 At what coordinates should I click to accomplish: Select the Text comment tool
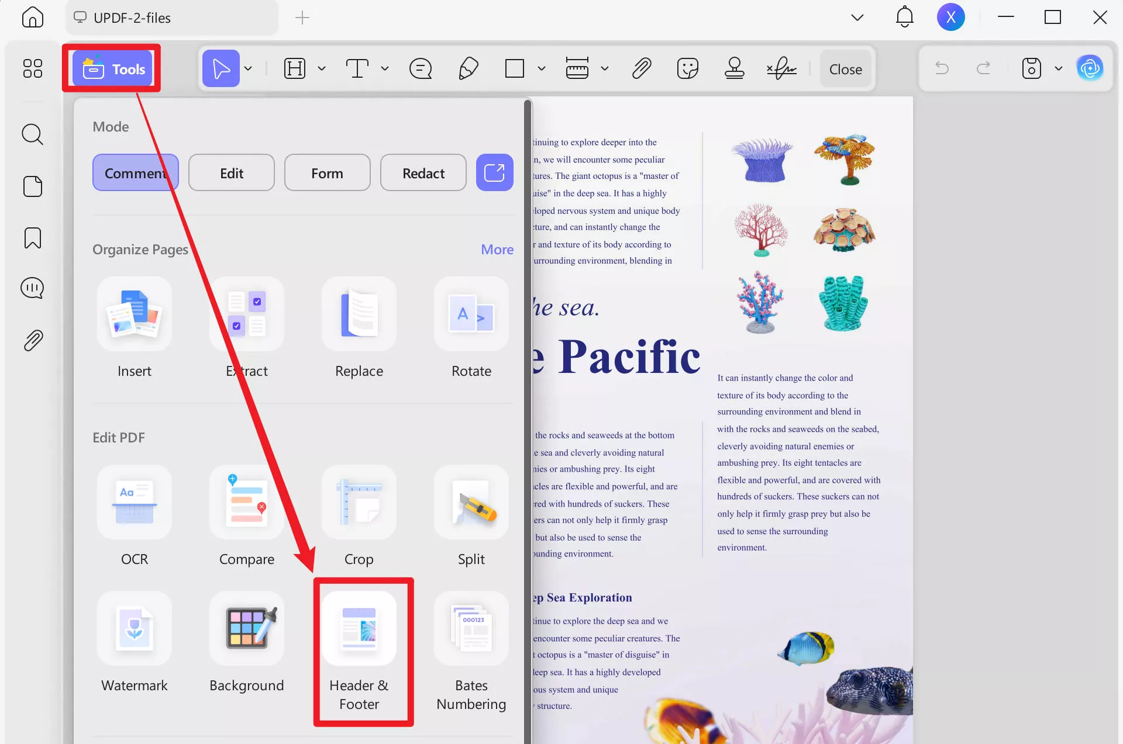coord(357,68)
